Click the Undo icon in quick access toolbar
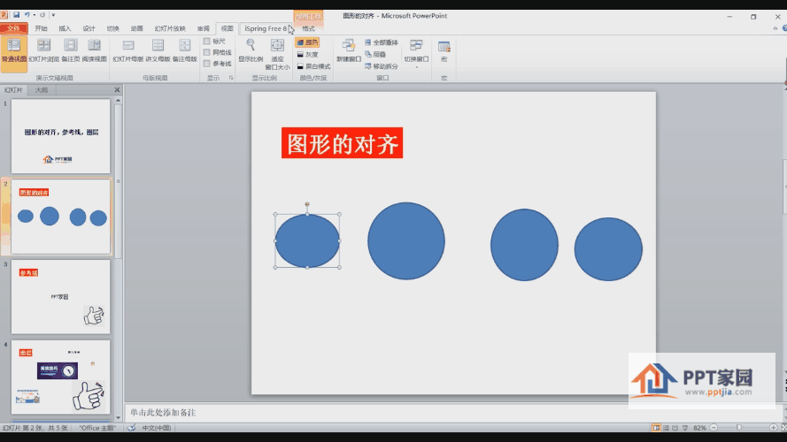The width and height of the screenshot is (787, 442). pos(27,15)
